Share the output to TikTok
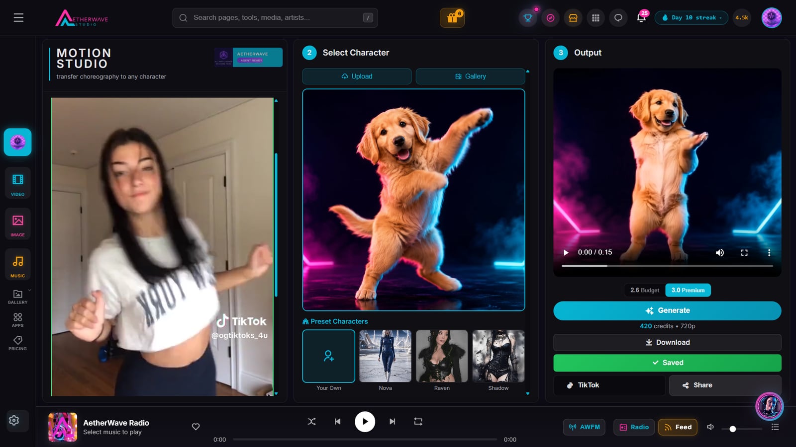The height and width of the screenshot is (447, 796). coord(609,385)
